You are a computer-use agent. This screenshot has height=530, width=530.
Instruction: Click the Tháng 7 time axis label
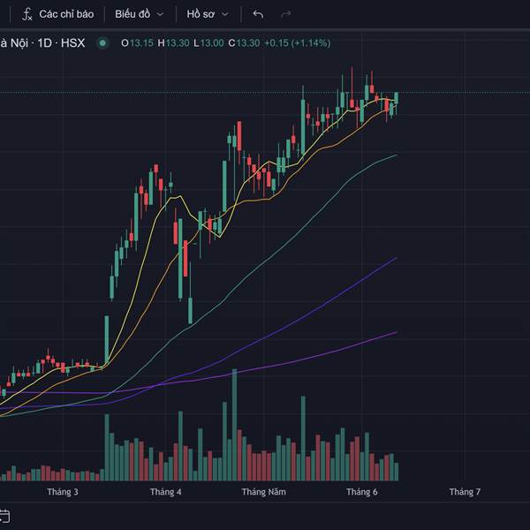465,491
